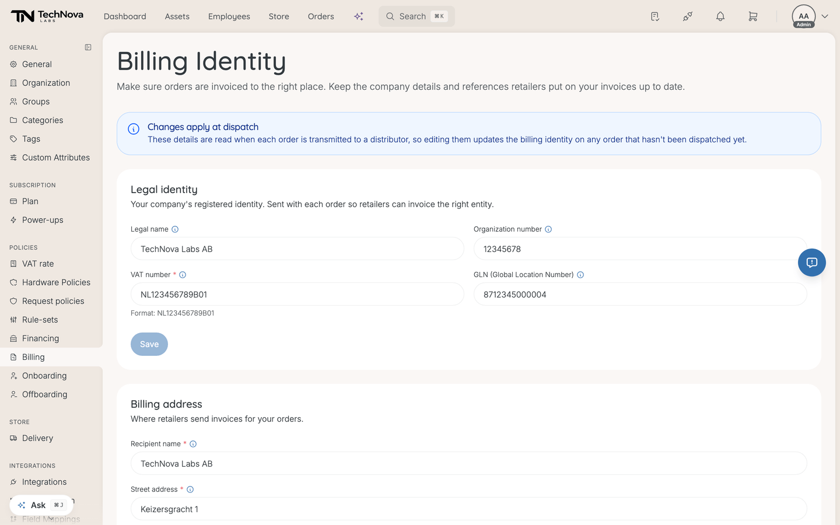Open the Orders menu item
The height and width of the screenshot is (525, 840).
click(x=321, y=16)
